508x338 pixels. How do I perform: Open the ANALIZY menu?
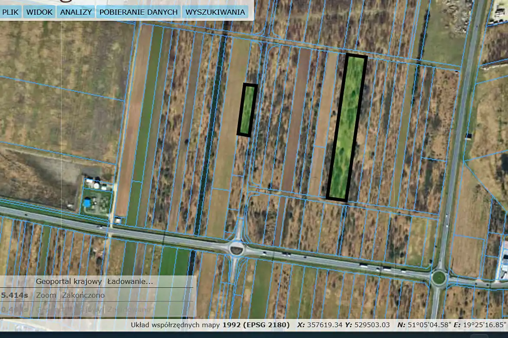coord(76,12)
